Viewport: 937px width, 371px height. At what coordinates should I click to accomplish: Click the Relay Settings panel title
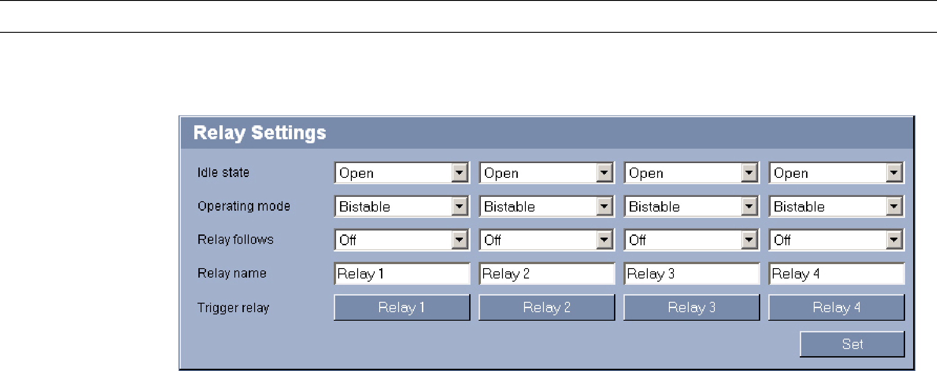coord(260,133)
